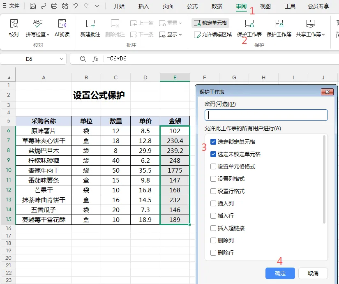This screenshot has height=284, width=339.
Task: Click the AI朗读 icon
Action: [x=62, y=23]
